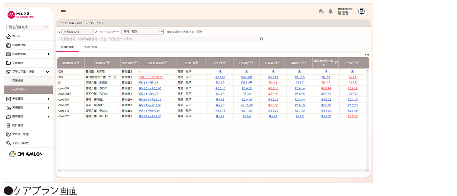Toggle 検索対象外も表示する switch
Image resolution: width=457 pixels, height=196 pixels.
199,31
